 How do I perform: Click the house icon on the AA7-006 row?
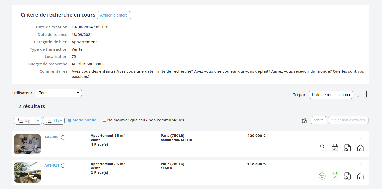tap(360, 148)
